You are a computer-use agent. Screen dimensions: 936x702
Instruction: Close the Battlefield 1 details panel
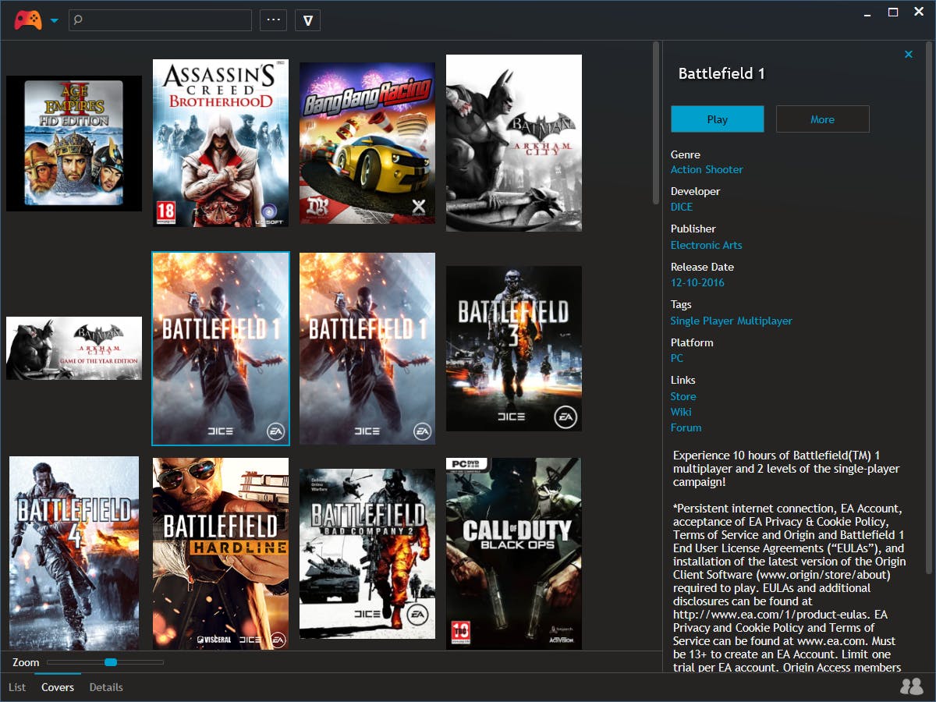tap(909, 54)
